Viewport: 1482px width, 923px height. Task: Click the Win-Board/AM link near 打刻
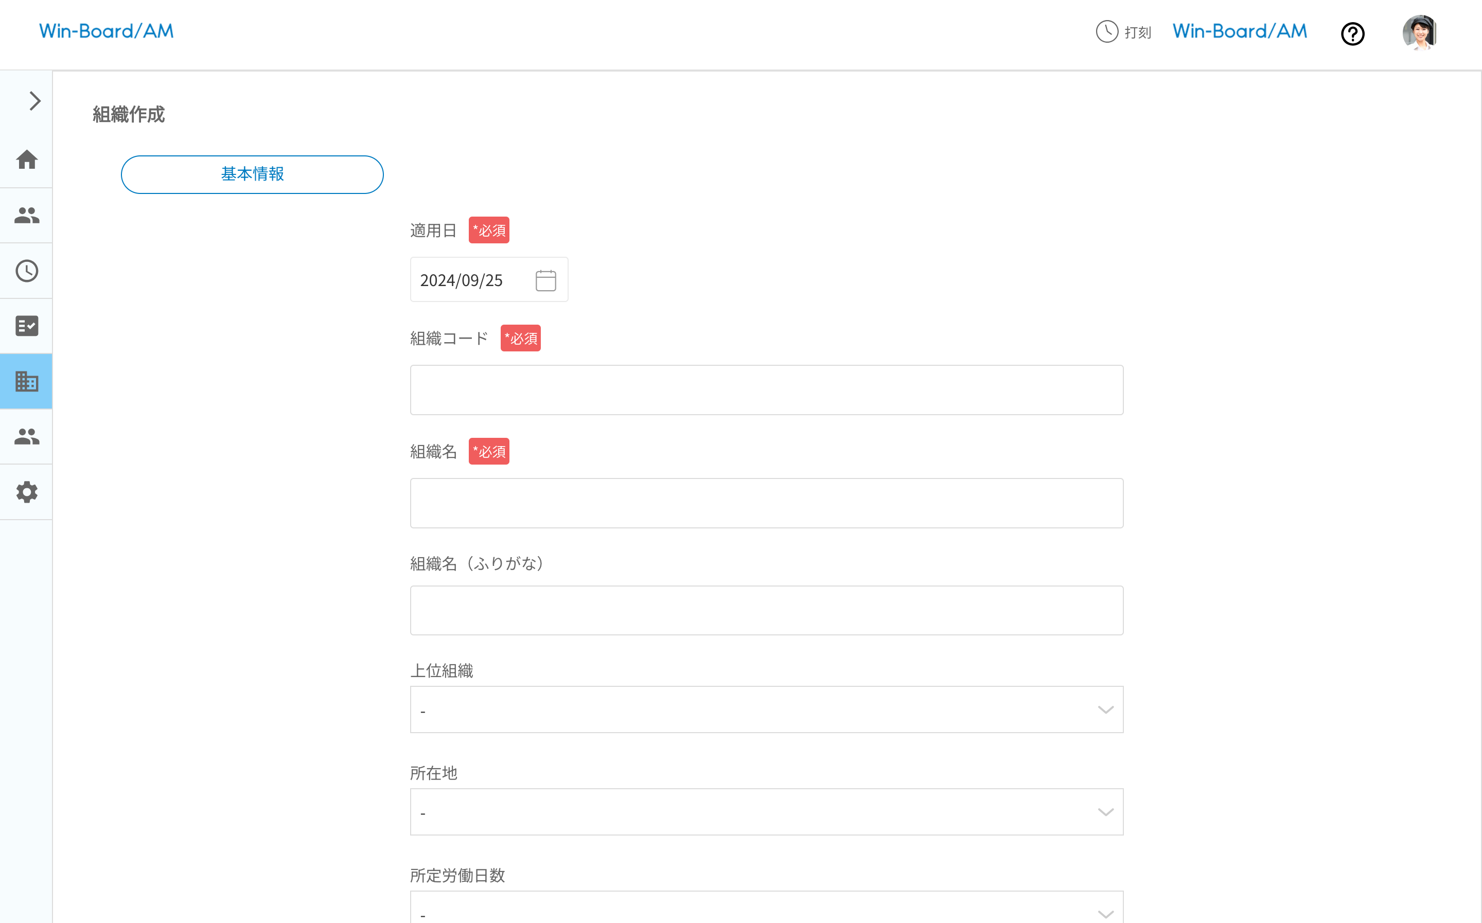pyautogui.click(x=1240, y=31)
